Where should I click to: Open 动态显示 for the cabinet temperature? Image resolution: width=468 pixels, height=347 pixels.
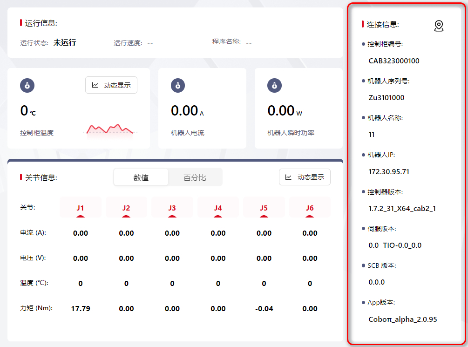[111, 85]
